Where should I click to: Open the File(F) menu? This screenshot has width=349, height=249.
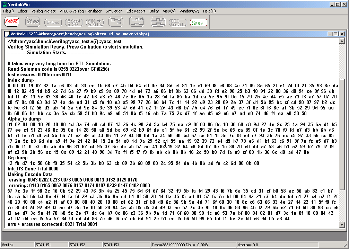click(x=8, y=11)
